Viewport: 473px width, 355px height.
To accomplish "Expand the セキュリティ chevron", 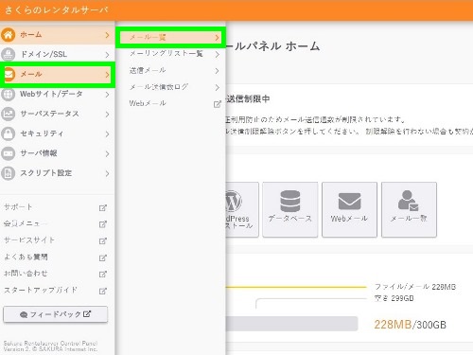I will point(107,134).
